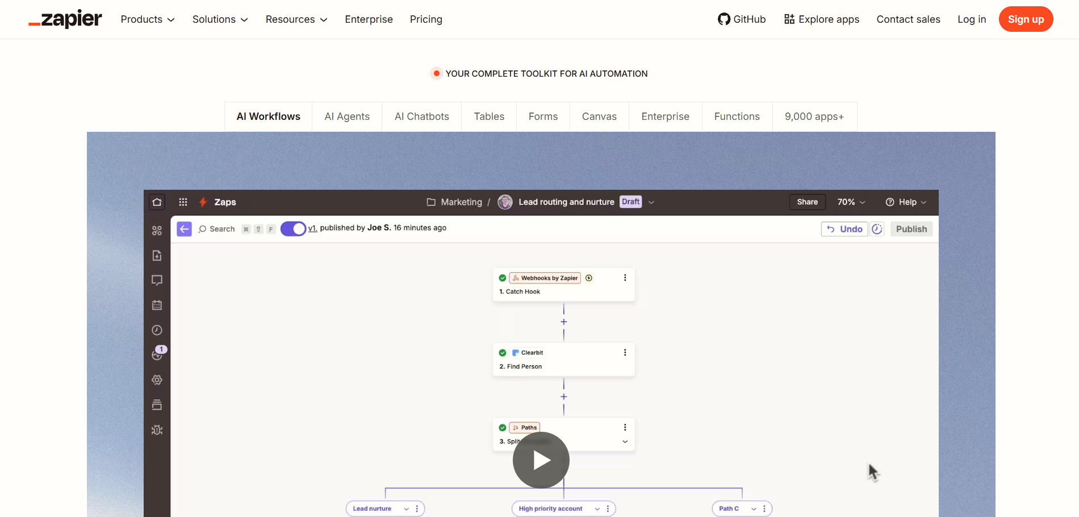Image resolution: width=1079 pixels, height=517 pixels.
Task: Expand the Path C chevron
Action: click(754, 509)
